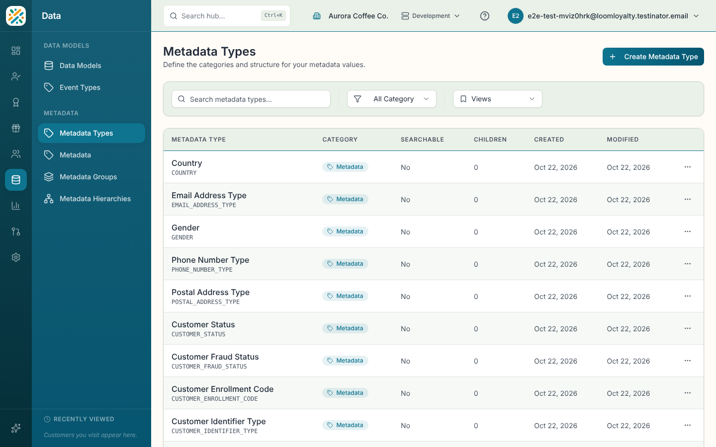
Task: Select Metadata Types in sidebar
Action: (x=91, y=133)
